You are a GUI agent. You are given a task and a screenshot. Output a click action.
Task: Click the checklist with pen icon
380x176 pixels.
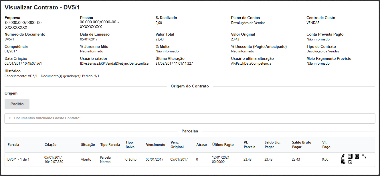357,156
